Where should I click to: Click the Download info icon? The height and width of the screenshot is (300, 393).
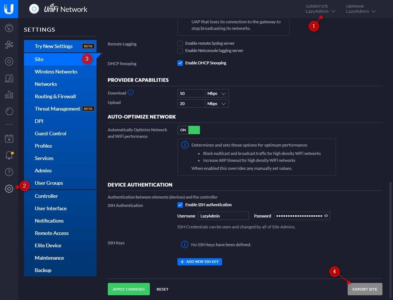point(131,92)
